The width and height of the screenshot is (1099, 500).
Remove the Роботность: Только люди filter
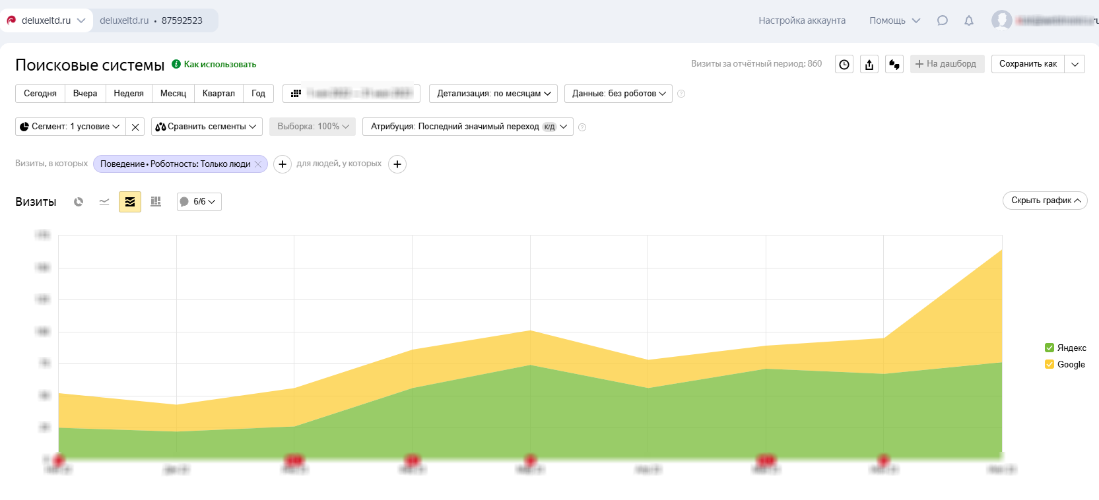258,164
